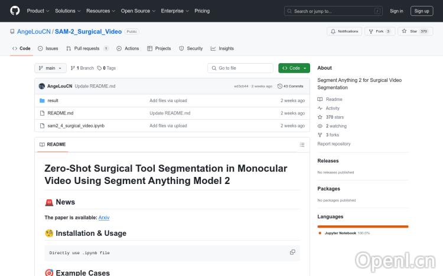This screenshot has height=276, width=443.
Task: Copy the code snippet with copy icon
Action: coord(292,252)
